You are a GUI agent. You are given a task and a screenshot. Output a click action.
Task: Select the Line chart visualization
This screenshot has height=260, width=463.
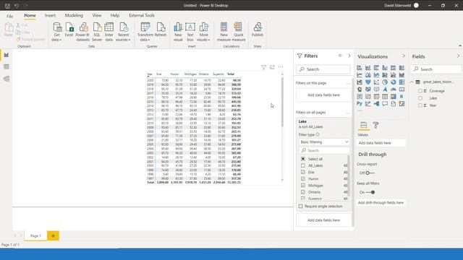(360, 75)
